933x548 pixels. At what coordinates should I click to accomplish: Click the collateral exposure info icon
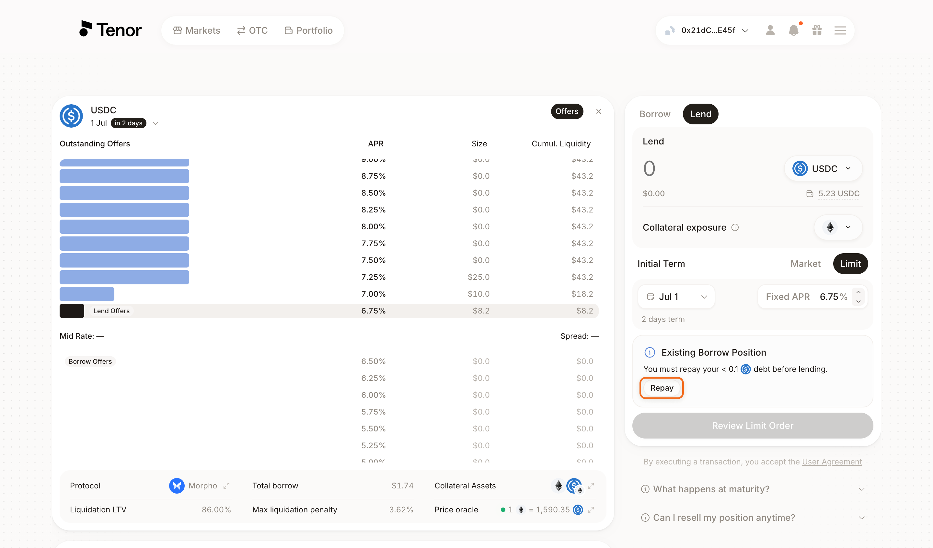pyautogui.click(x=735, y=227)
